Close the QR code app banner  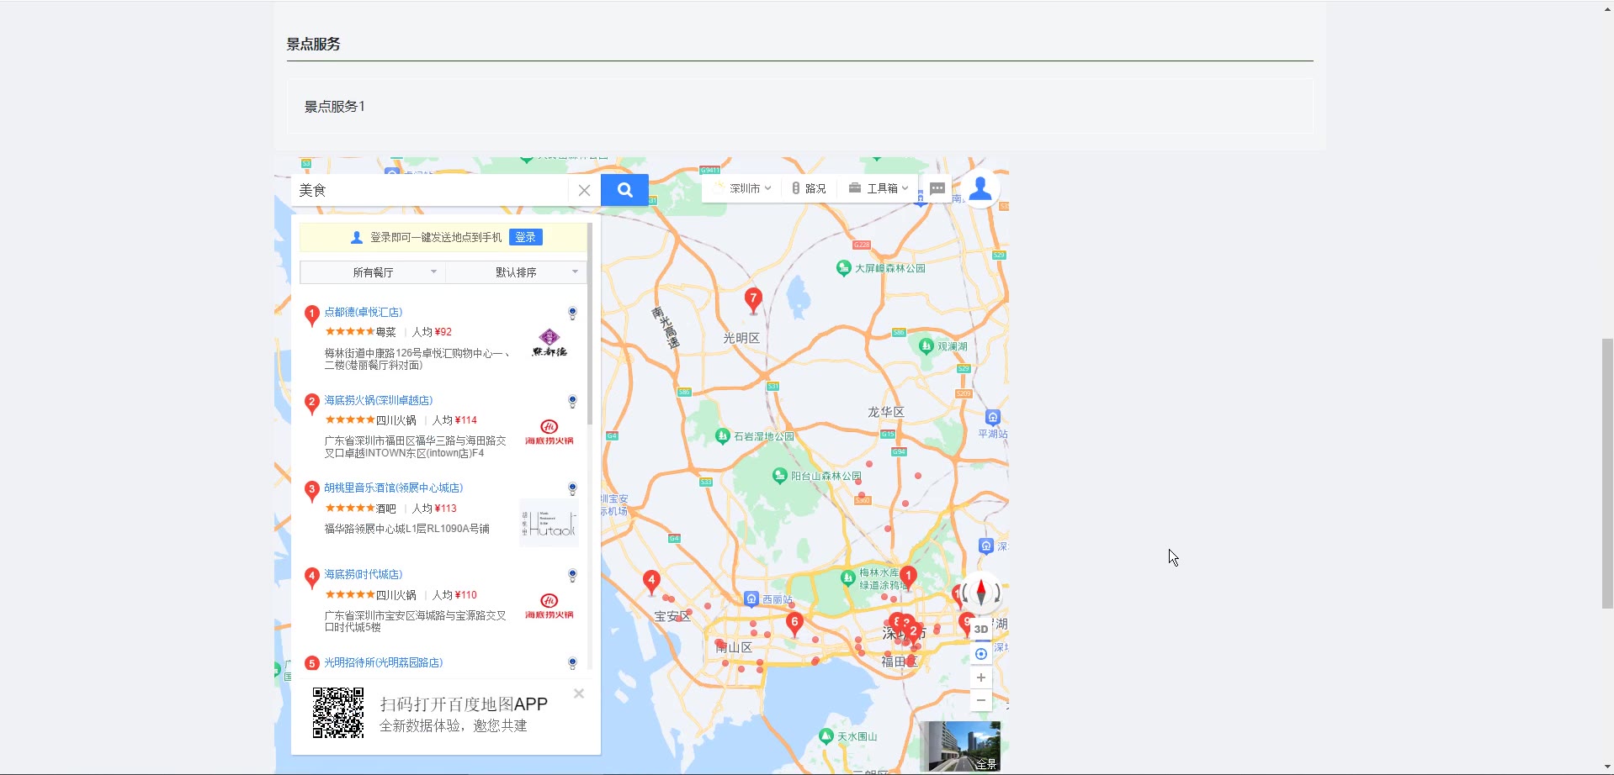pyautogui.click(x=579, y=693)
